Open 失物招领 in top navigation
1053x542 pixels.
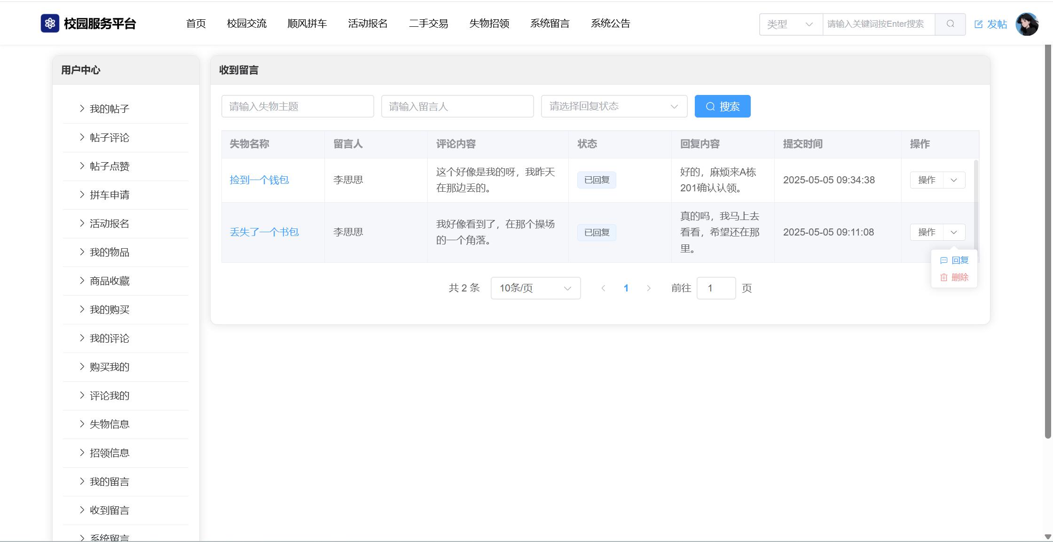489,24
